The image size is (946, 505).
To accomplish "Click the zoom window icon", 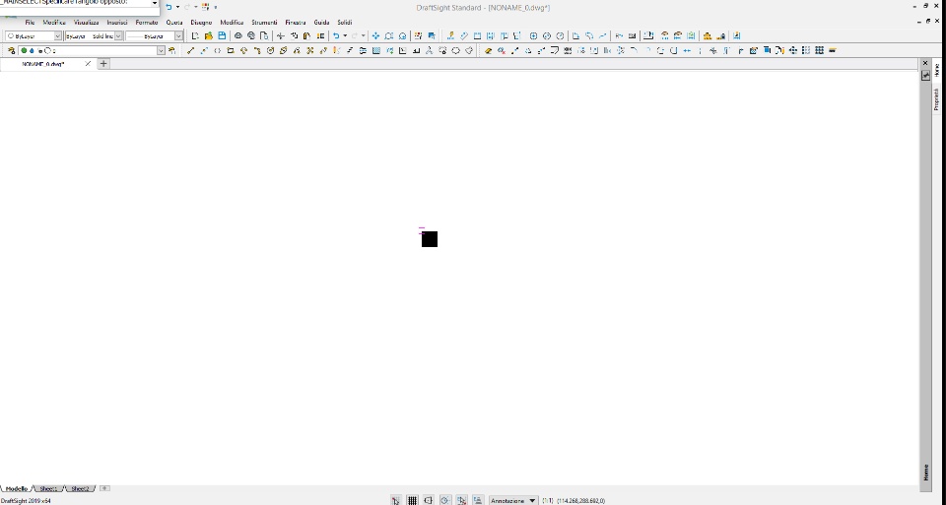I will pos(389,36).
